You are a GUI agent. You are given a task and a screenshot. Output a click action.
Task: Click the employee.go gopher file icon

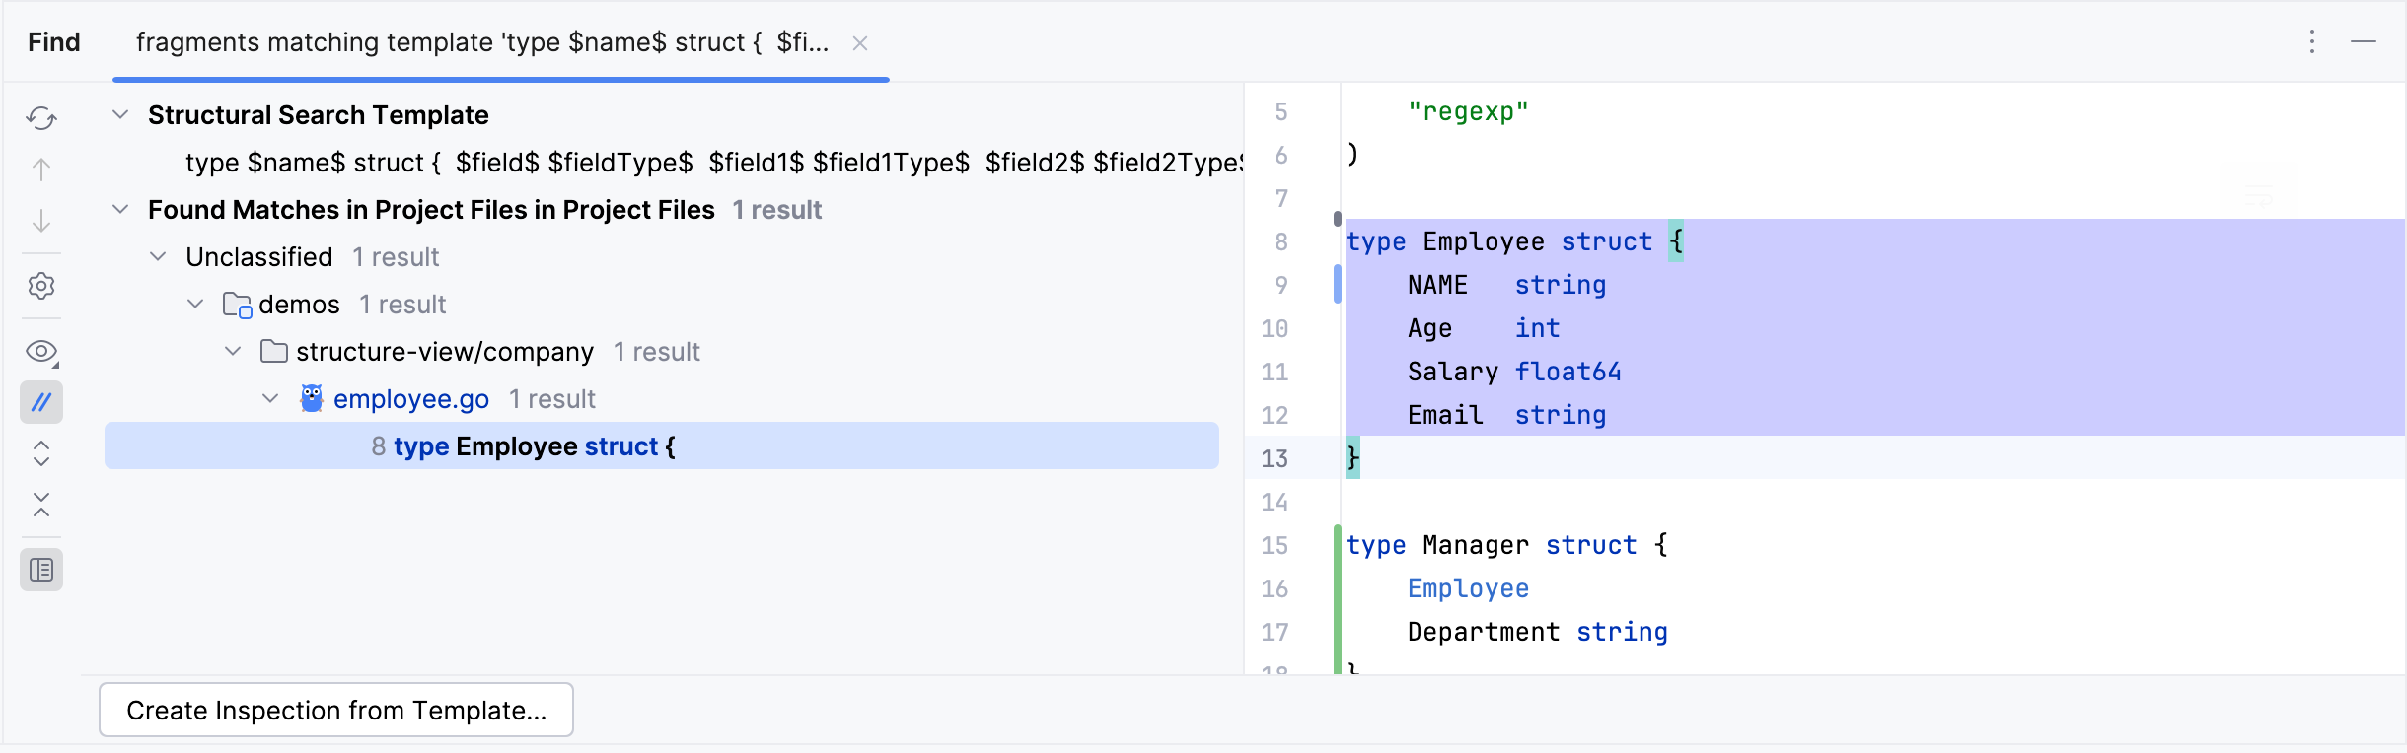(x=311, y=399)
